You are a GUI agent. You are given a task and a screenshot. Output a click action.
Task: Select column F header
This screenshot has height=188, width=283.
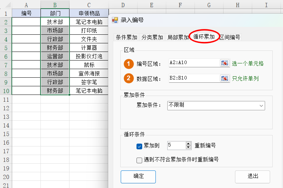tap(180, 5)
